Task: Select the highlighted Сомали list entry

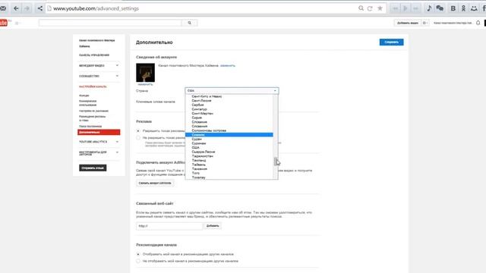Action: coord(229,135)
